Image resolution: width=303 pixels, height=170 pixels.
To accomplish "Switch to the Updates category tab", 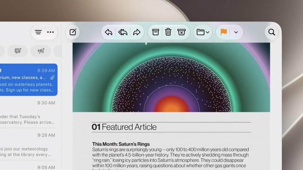I will pyautogui.click(x=18, y=51).
